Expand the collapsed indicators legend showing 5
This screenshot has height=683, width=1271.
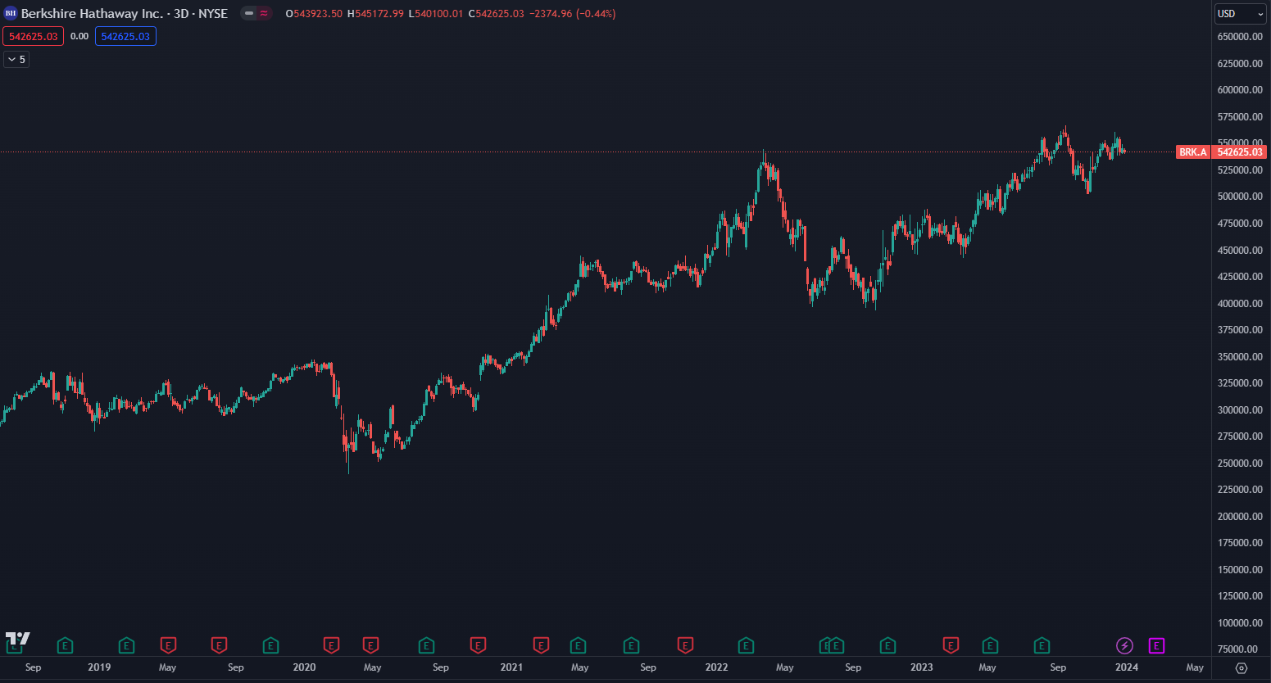pos(16,59)
